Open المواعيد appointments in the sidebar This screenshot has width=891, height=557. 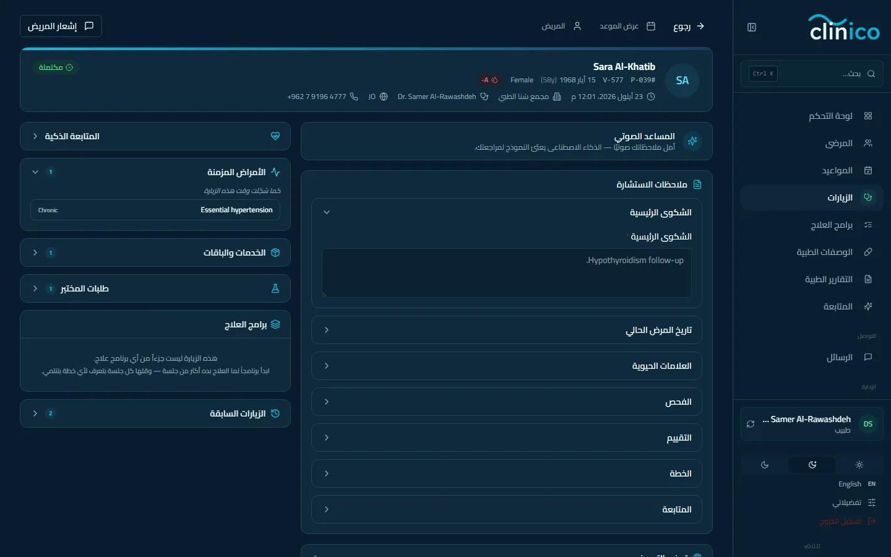click(x=812, y=170)
